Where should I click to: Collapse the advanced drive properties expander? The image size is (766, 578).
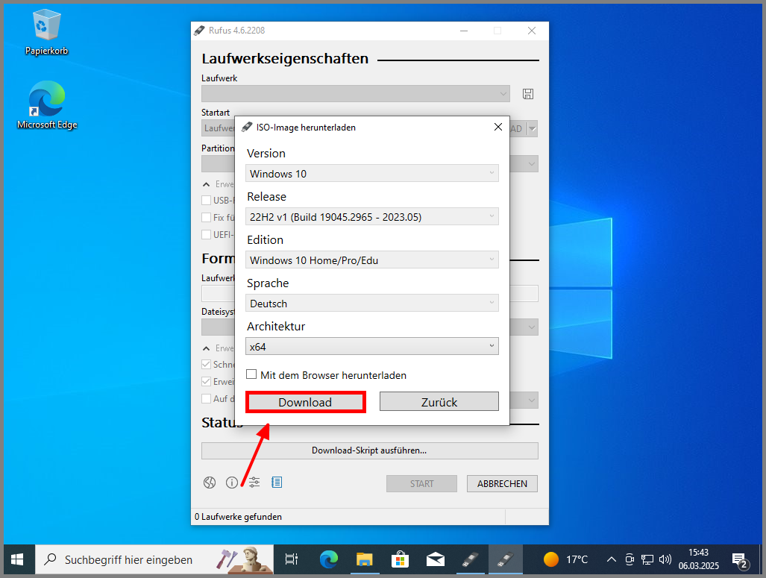tap(206, 184)
